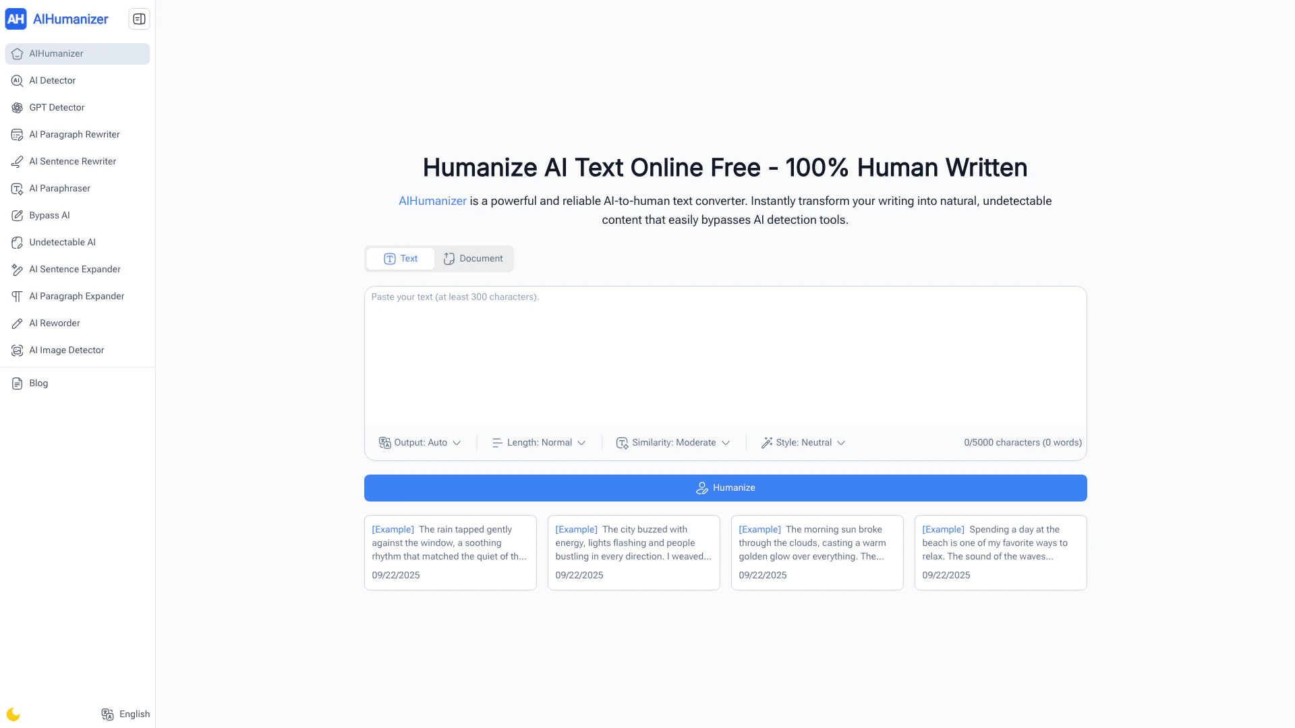
Task: Open AI Image Detector icon
Action: pos(17,351)
